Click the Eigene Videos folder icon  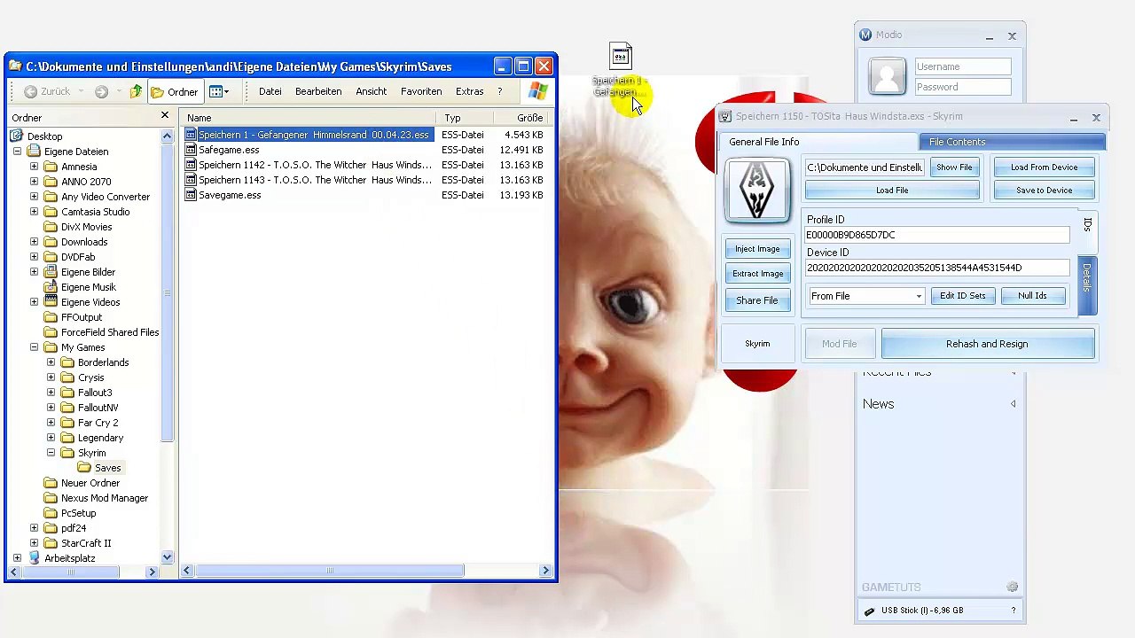(51, 302)
